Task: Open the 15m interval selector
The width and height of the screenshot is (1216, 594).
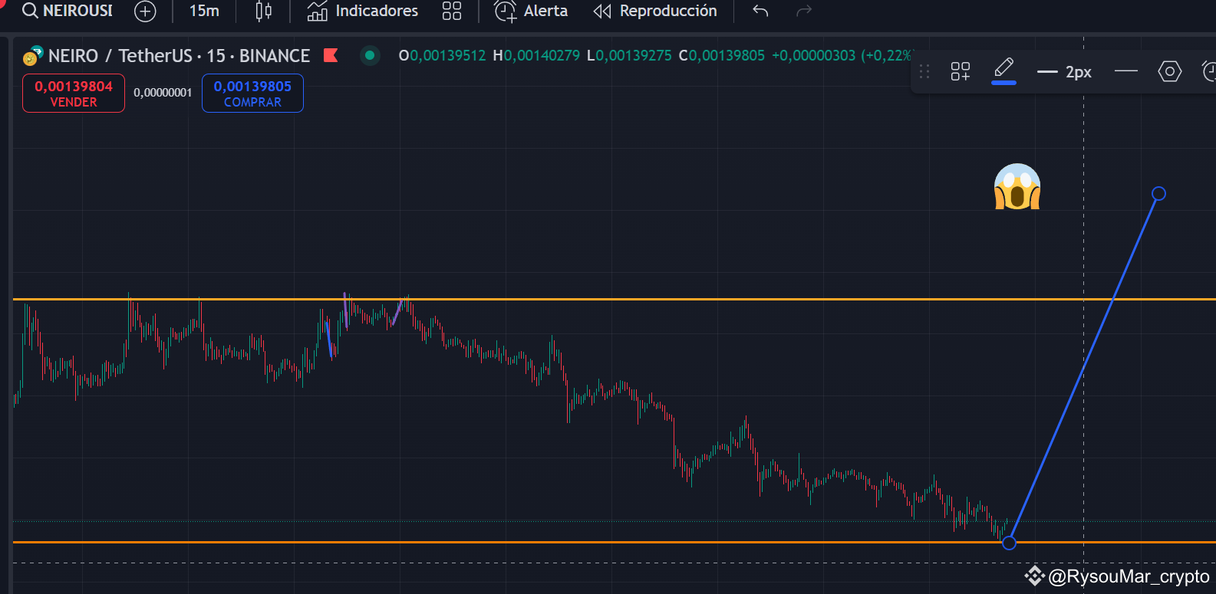Action: pos(204,11)
